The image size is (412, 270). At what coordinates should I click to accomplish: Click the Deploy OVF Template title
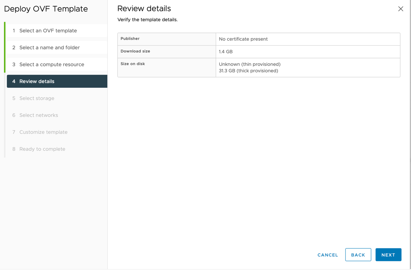click(x=46, y=9)
